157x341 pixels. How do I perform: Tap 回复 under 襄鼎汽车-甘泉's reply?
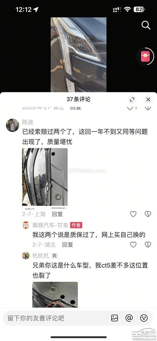point(68,245)
